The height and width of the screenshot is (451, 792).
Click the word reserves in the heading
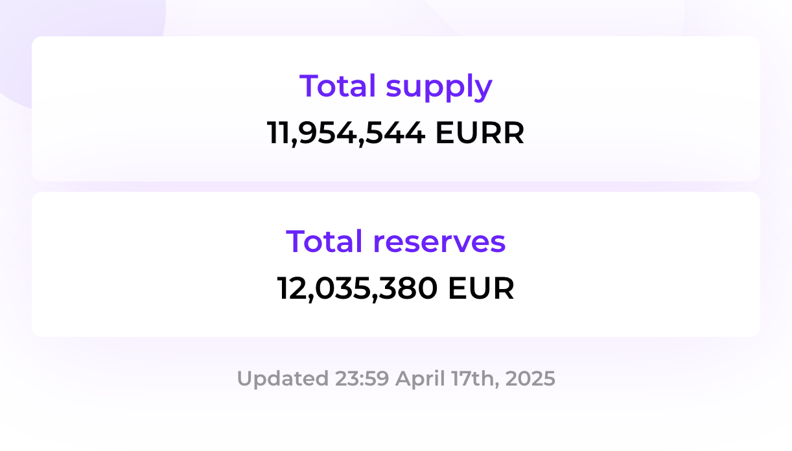point(439,242)
